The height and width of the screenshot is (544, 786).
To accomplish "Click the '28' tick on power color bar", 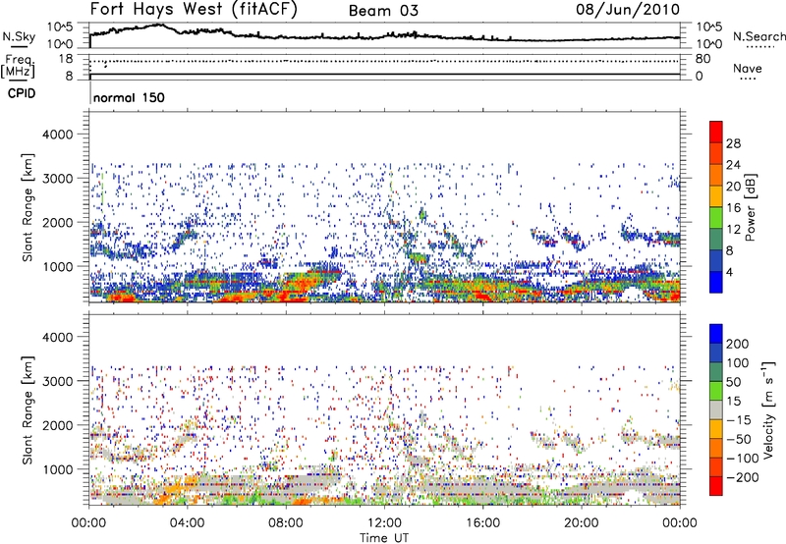I will (x=733, y=143).
